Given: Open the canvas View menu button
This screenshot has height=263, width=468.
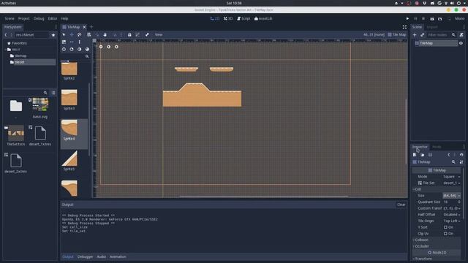Looking at the screenshot, I should tap(159, 34).
